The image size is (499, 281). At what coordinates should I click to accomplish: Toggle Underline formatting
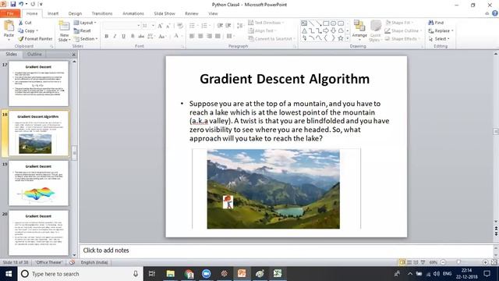point(123,37)
